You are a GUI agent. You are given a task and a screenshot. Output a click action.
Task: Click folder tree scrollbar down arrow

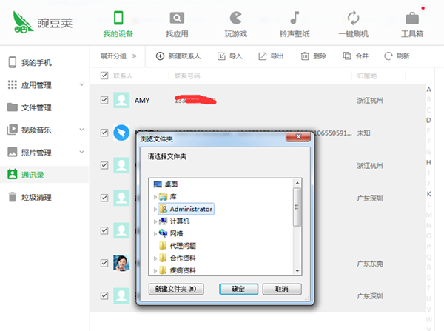coord(297,271)
